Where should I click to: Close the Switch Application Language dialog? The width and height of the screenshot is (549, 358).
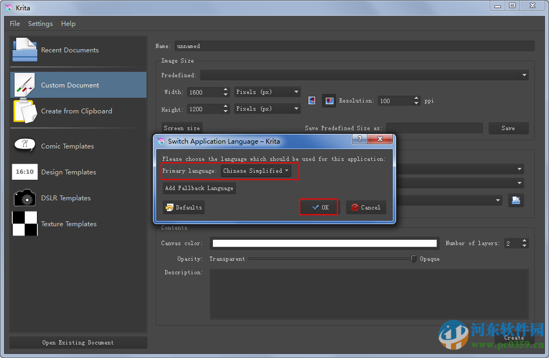pos(380,139)
